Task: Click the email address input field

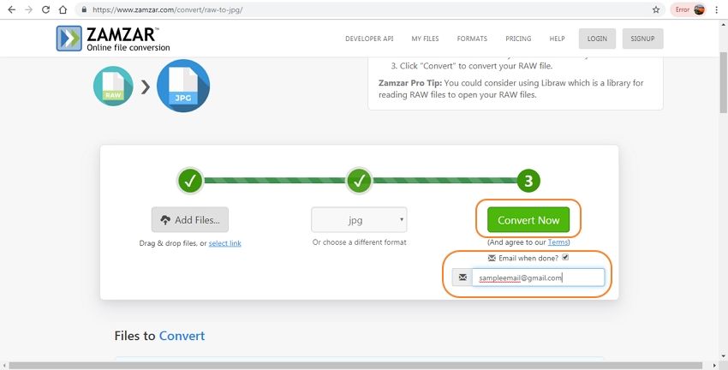Action: (x=538, y=277)
